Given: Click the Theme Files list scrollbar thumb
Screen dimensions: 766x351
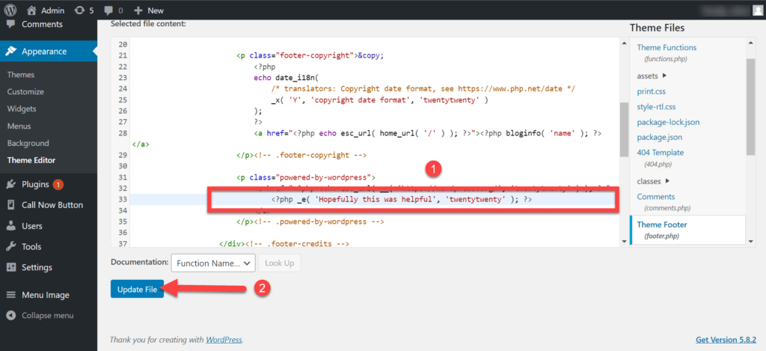Looking at the screenshot, I should tap(751, 107).
